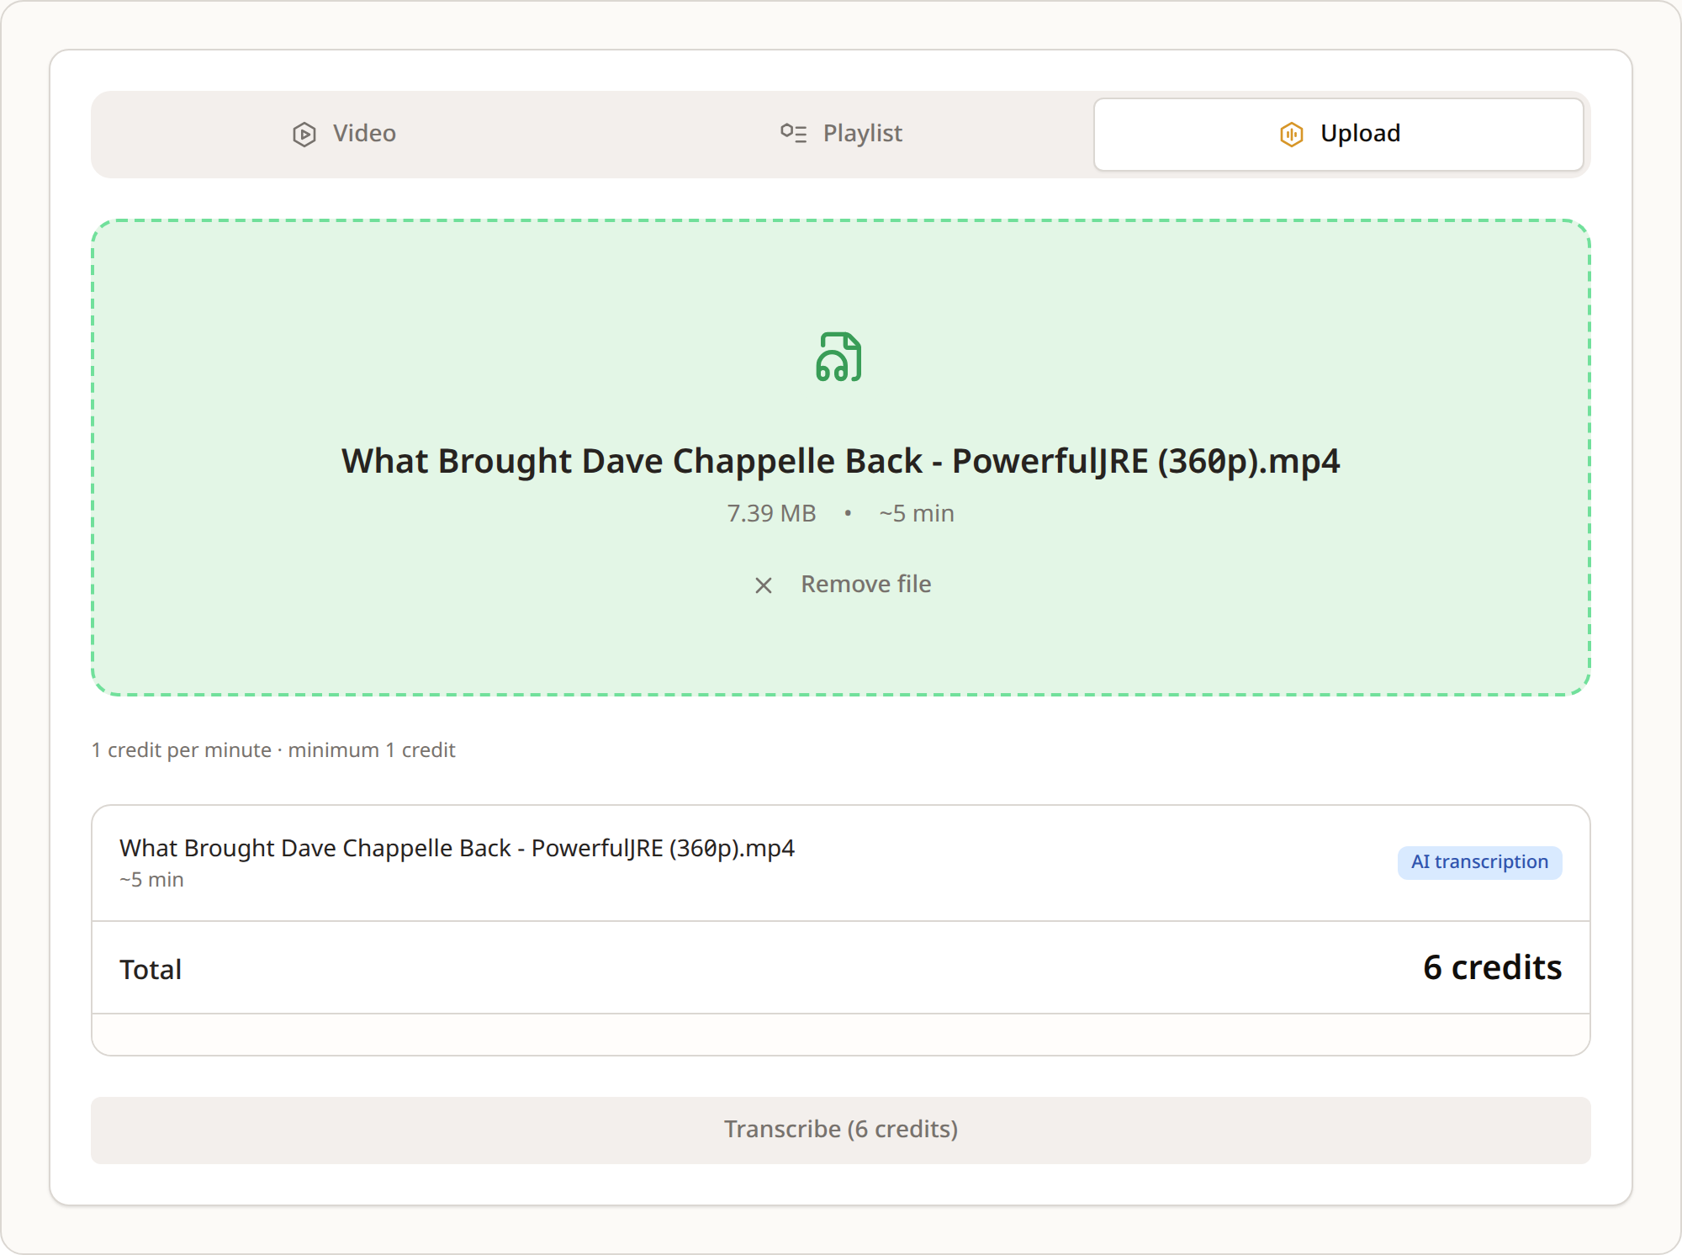Screen dimensions: 1682x1255
Task: Open the Playlist tab
Action: click(x=841, y=135)
